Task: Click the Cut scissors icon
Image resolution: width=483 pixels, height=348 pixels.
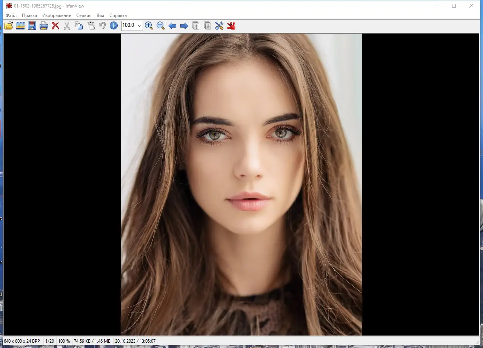Action: tap(67, 26)
